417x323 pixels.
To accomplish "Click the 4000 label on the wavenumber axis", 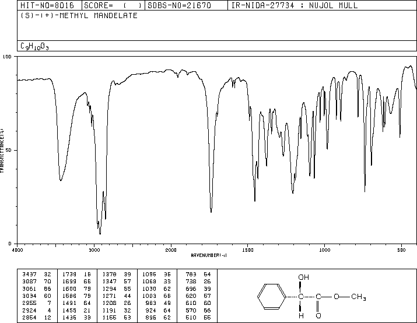I will [17, 250].
